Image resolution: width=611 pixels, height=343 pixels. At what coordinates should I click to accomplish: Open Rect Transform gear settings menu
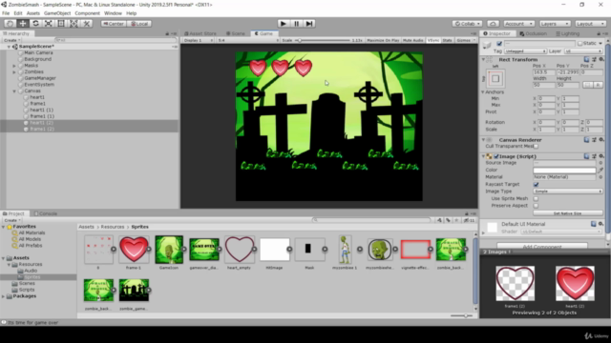(x=601, y=59)
